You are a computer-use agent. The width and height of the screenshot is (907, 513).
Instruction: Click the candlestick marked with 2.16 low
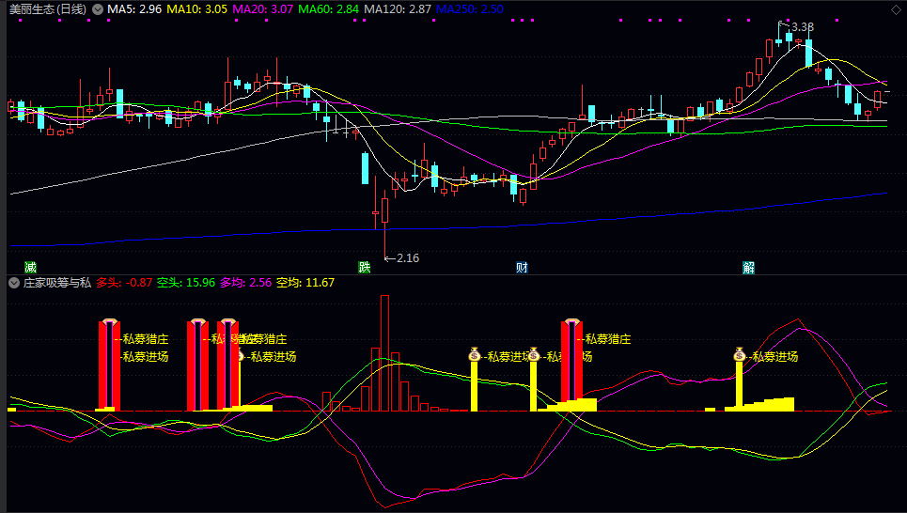tap(384, 211)
